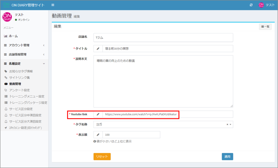Image resolution: width=278 pixels, height=168 pixels.
Task: Open アンケート設定 page
Action: point(19,90)
